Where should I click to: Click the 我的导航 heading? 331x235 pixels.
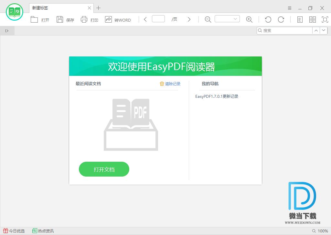[210, 84]
